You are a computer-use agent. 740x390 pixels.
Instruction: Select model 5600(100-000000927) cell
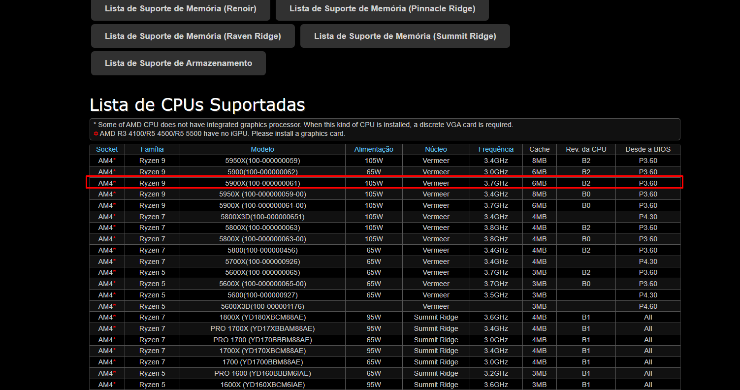pyautogui.click(x=262, y=295)
